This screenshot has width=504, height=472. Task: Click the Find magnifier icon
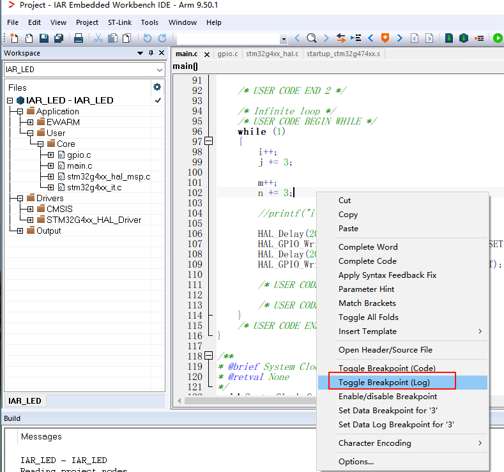(x=312, y=38)
